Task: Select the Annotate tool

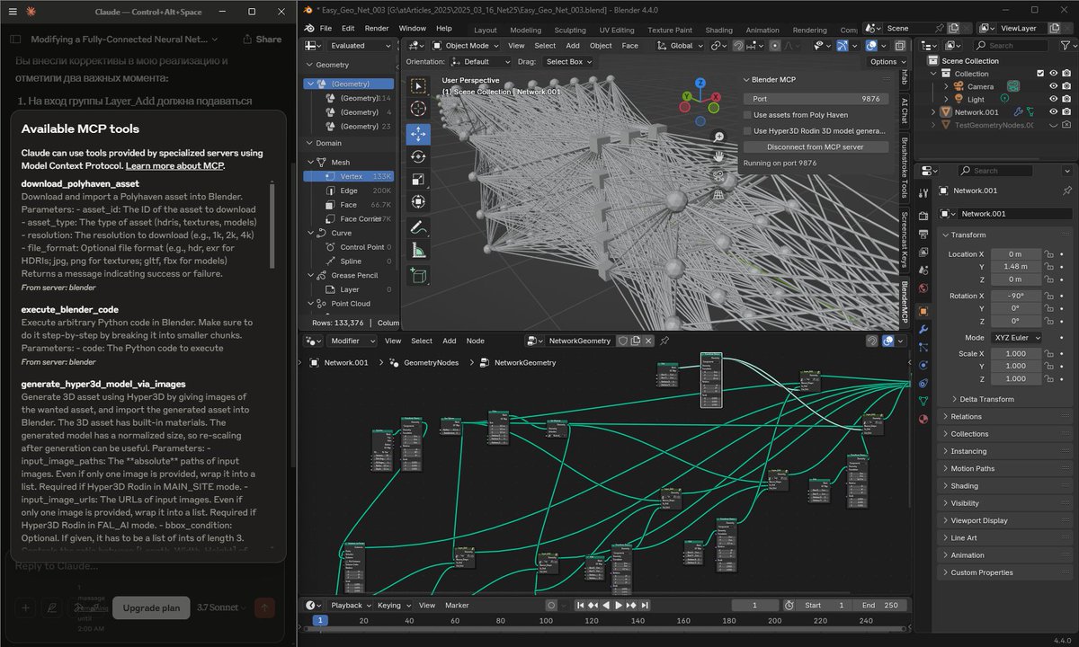Action: tap(418, 227)
